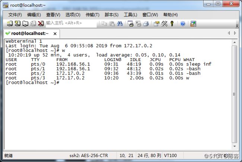Viewport: 242px width, 162px height.
Task: Click the FROM column header
Action: (62, 60)
